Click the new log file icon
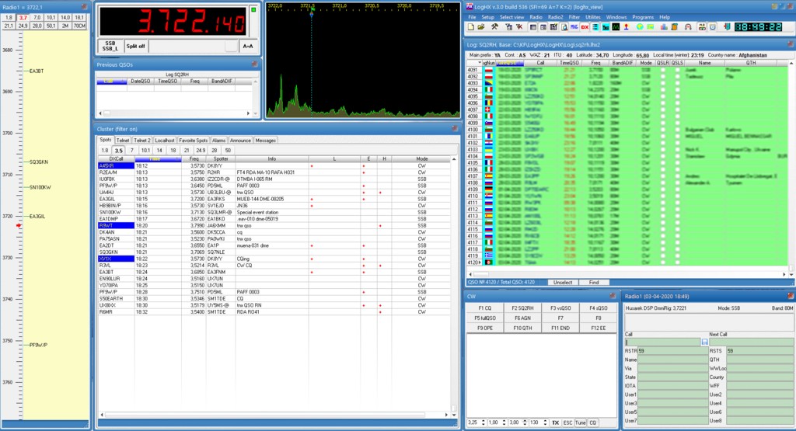 point(470,27)
